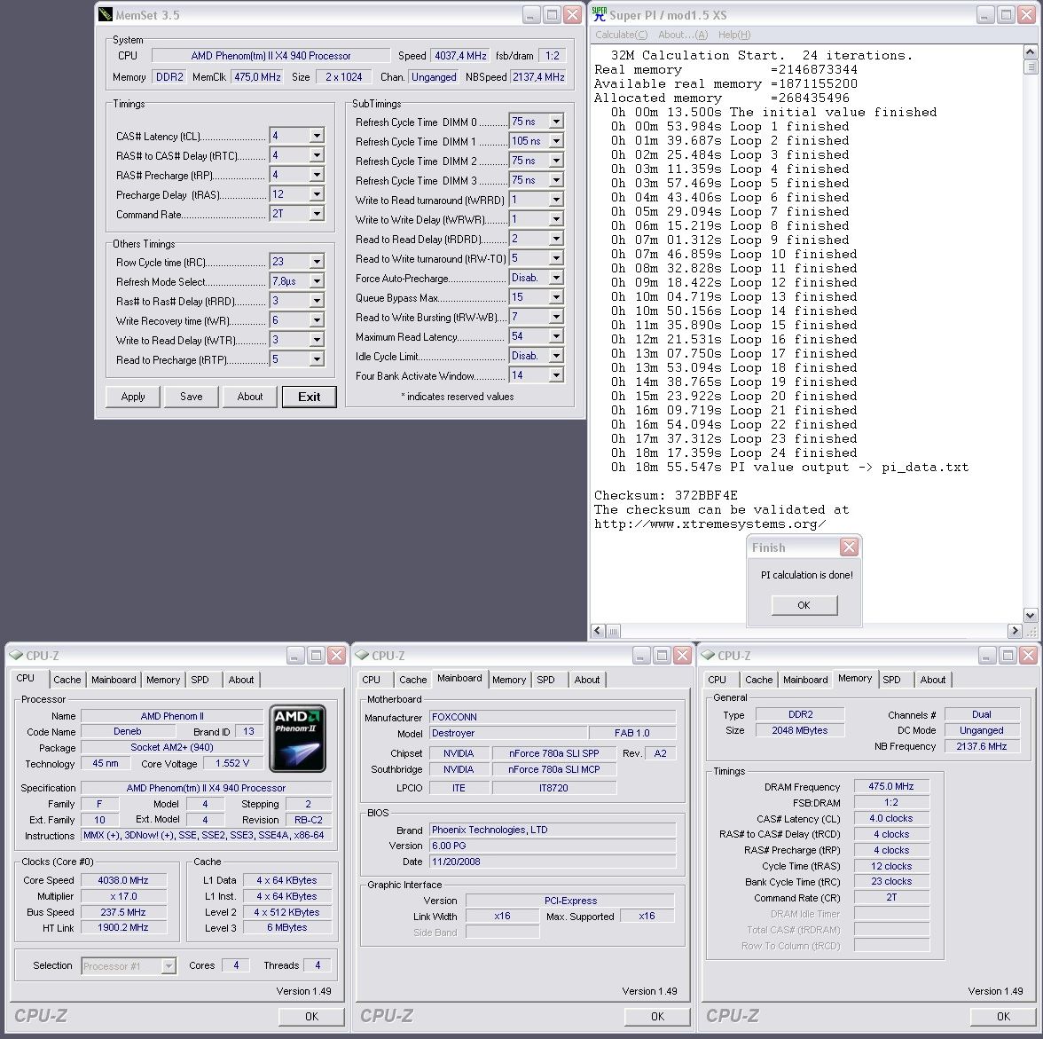Viewport: 1043px width, 1039px height.
Task: Minimize the MemSet 3.5 window
Action: tap(530, 15)
